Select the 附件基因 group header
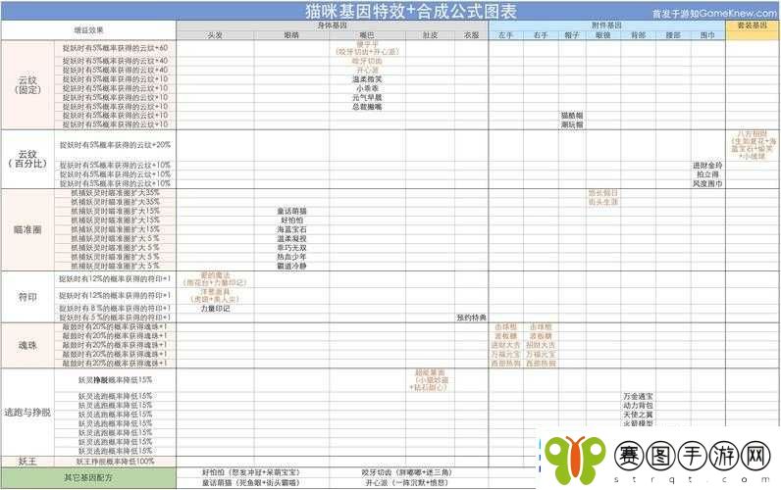This screenshot has height=490, width=781. (606, 25)
